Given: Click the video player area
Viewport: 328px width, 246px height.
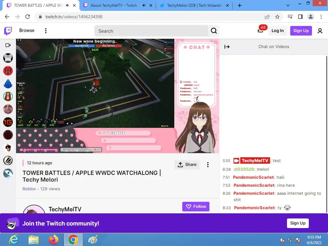Looking at the screenshot, I should (x=118, y=96).
